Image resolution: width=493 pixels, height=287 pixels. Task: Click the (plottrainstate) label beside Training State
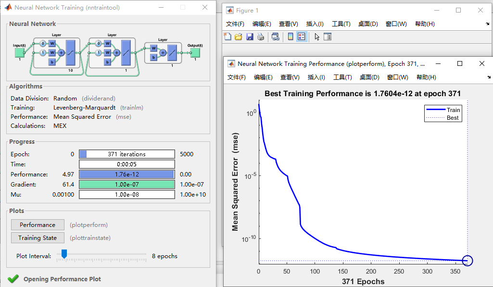point(90,237)
